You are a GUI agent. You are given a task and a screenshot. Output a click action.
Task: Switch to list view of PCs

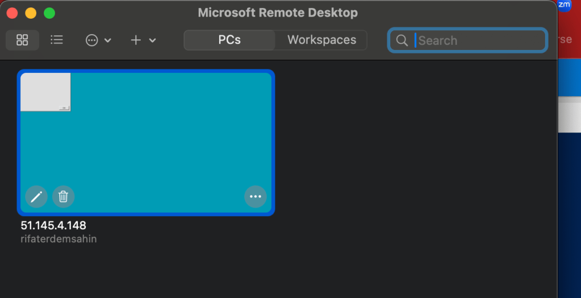(57, 40)
